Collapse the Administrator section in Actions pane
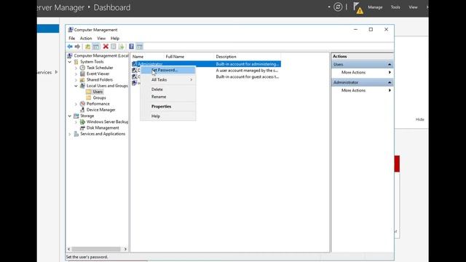The width and height of the screenshot is (466, 262). pos(390,82)
